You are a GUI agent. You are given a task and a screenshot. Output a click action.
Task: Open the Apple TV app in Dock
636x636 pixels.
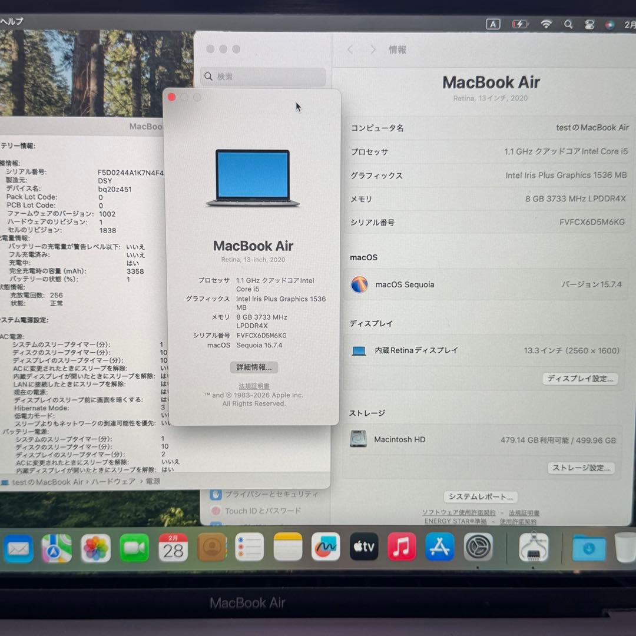(364, 546)
